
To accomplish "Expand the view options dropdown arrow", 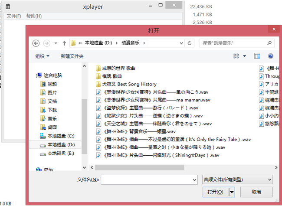I will (x=245, y=56).
